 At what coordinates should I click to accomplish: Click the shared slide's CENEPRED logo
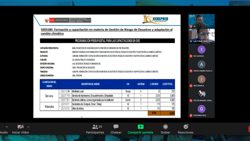pos(155,20)
